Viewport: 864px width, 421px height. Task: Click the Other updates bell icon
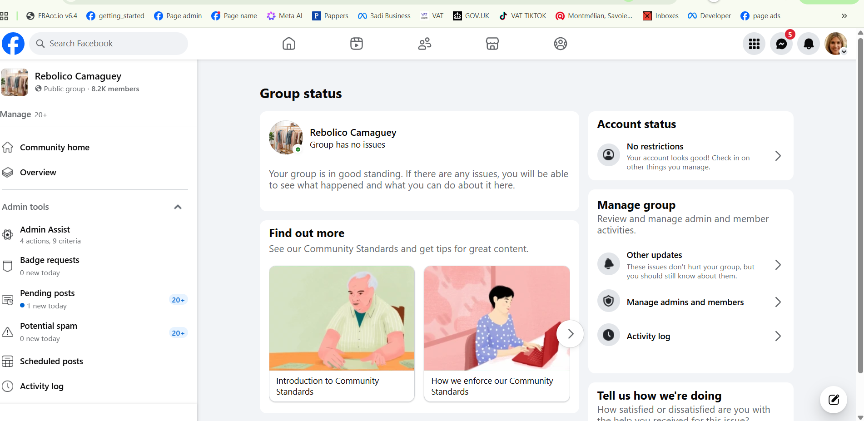tap(609, 264)
